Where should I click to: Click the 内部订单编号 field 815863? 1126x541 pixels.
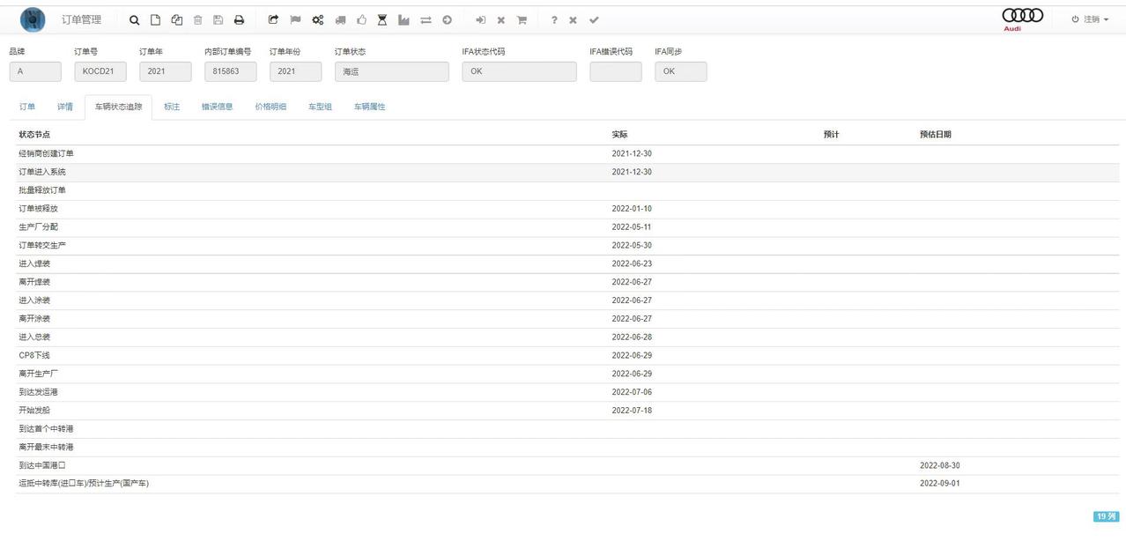231,71
